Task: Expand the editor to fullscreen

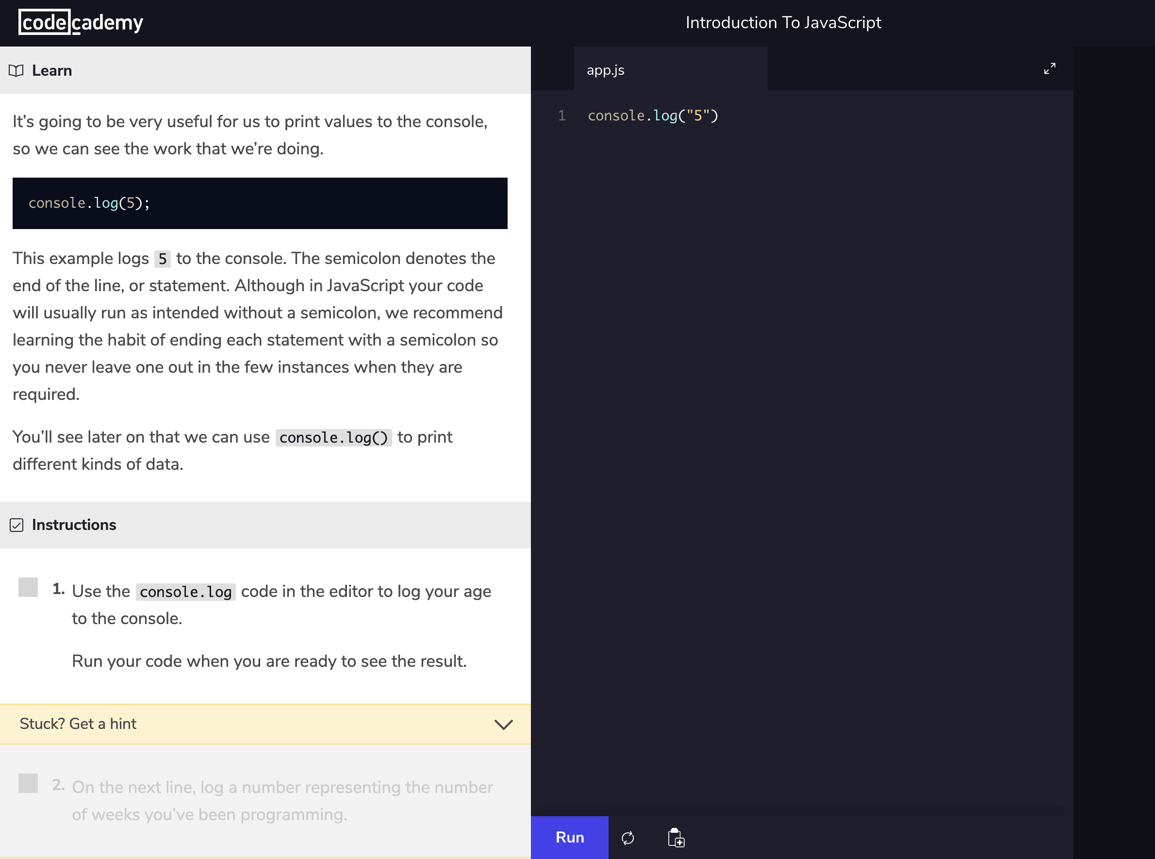Action: click(x=1050, y=68)
